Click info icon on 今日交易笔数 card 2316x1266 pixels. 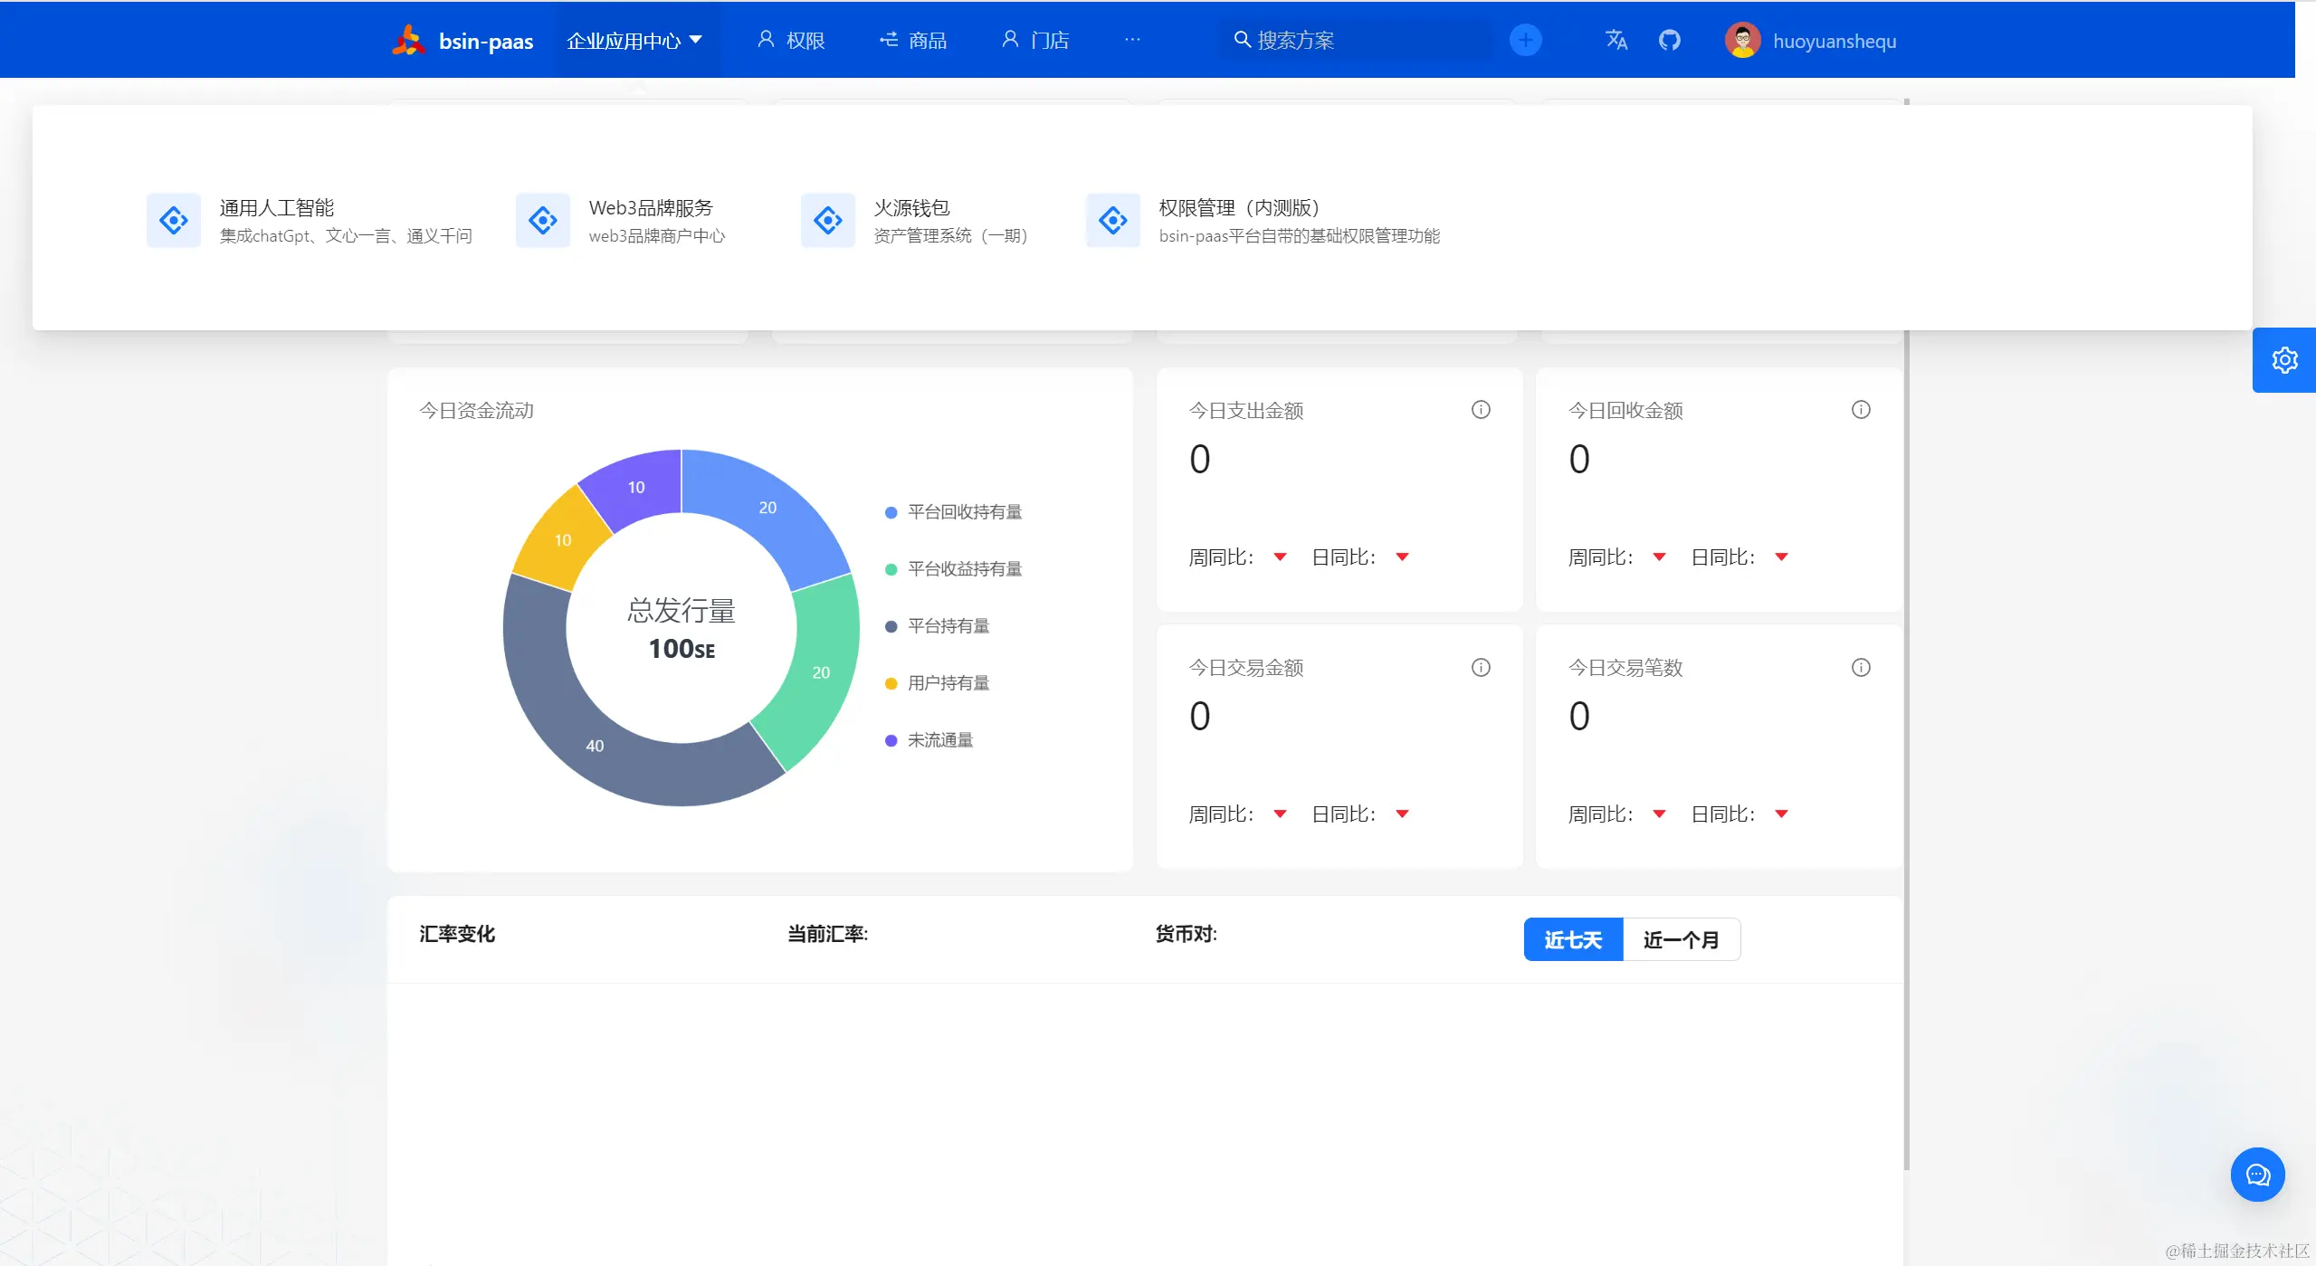(1861, 668)
